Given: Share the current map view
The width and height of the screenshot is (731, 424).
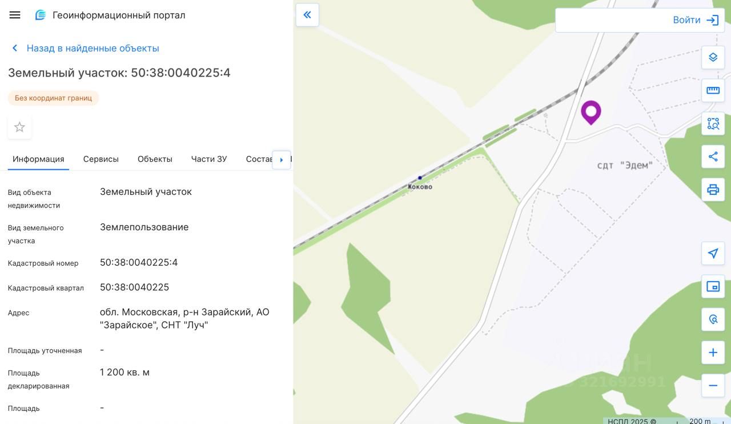Looking at the screenshot, I should click(x=713, y=157).
